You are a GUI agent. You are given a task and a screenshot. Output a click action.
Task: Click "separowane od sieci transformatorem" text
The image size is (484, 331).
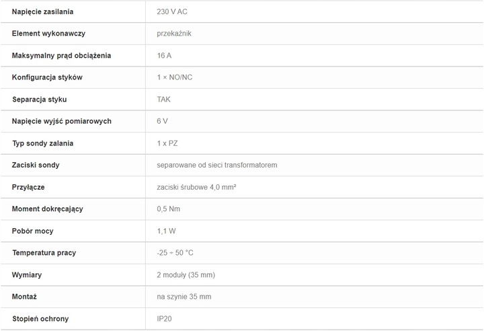pyautogui.click(x=217, y=165)
